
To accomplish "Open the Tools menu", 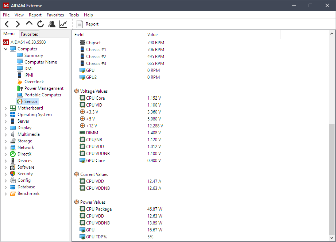I will (x=74, y=15).
